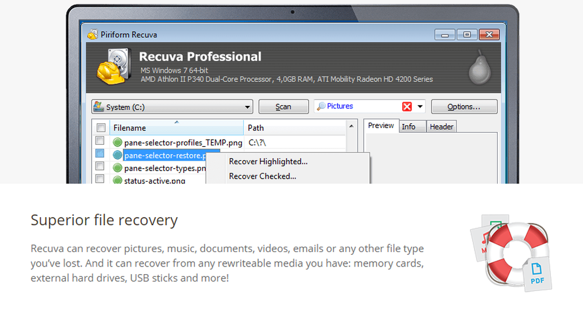Check the box for status-active.png

(x=100, y=179)
